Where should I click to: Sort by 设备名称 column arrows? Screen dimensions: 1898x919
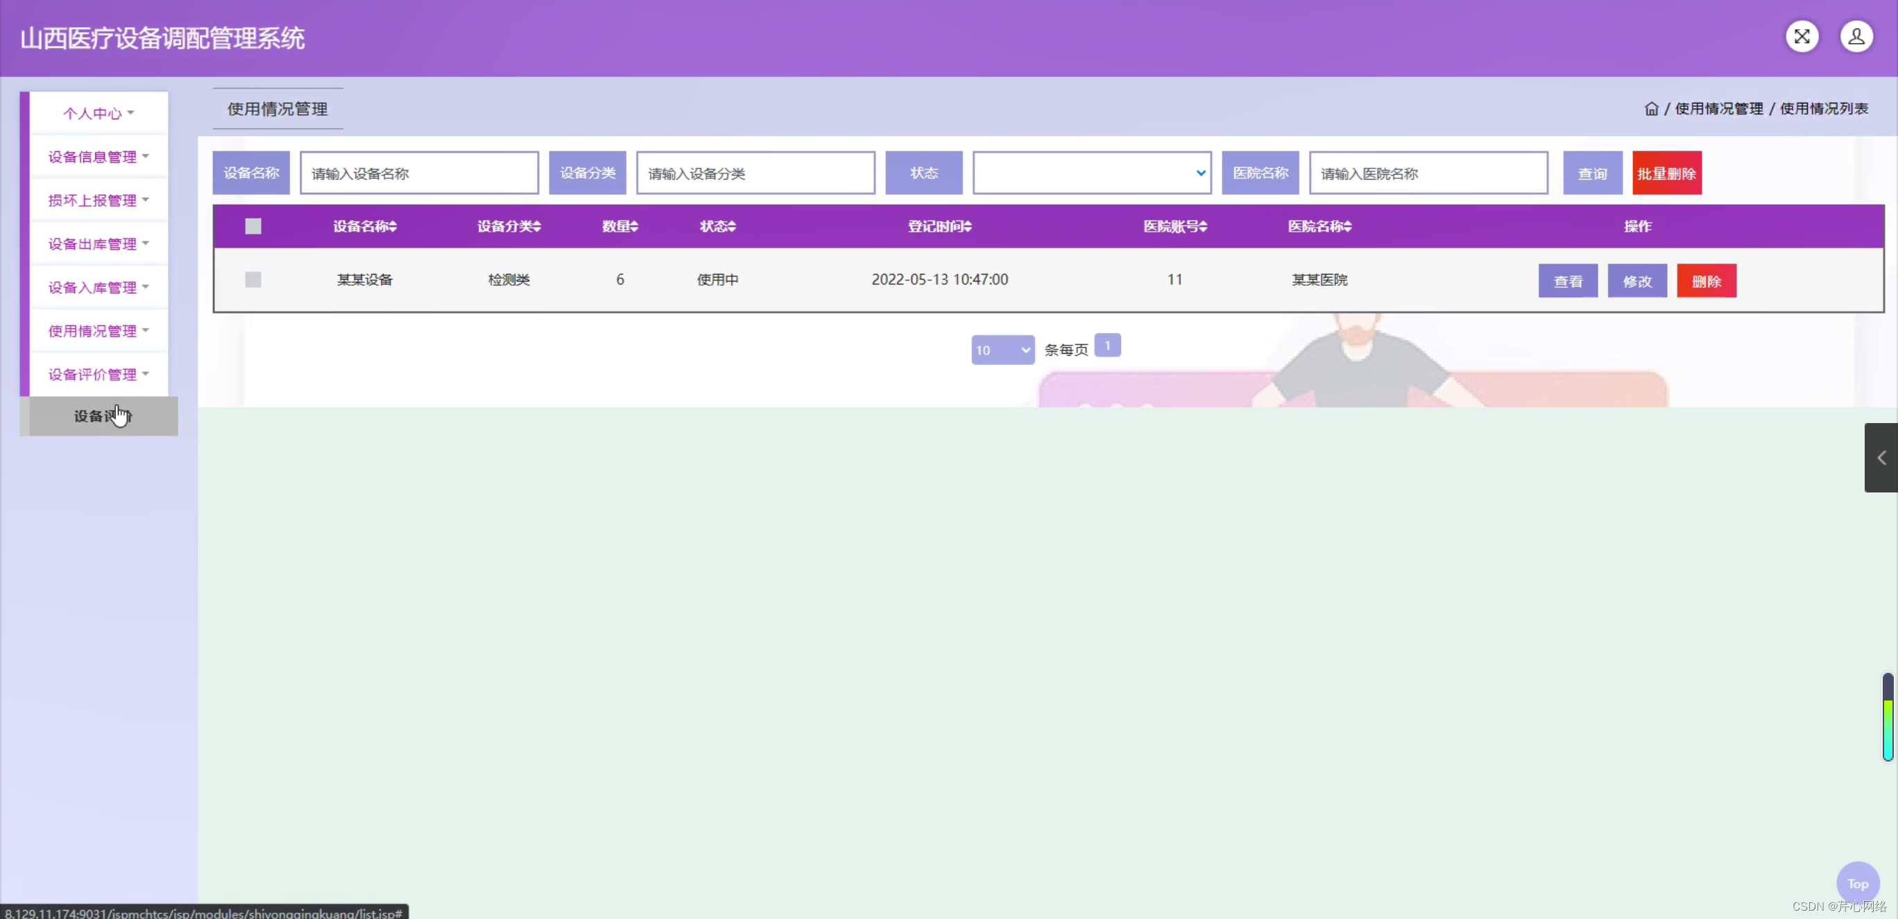click(x=393, y=226)
